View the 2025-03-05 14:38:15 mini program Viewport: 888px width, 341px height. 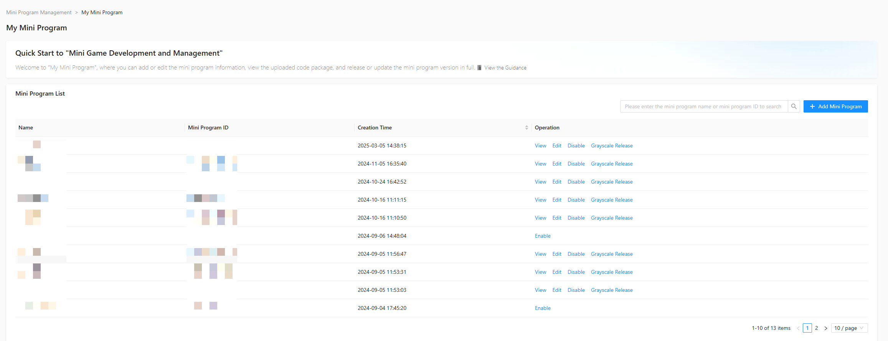click(541, 146)
